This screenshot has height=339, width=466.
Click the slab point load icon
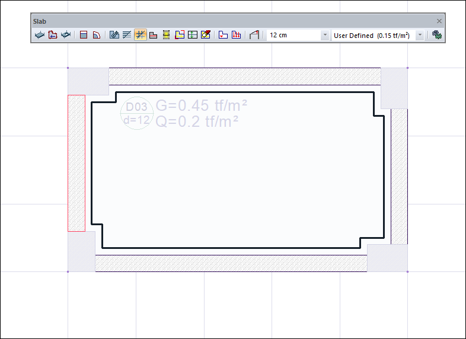coord(223,35)
